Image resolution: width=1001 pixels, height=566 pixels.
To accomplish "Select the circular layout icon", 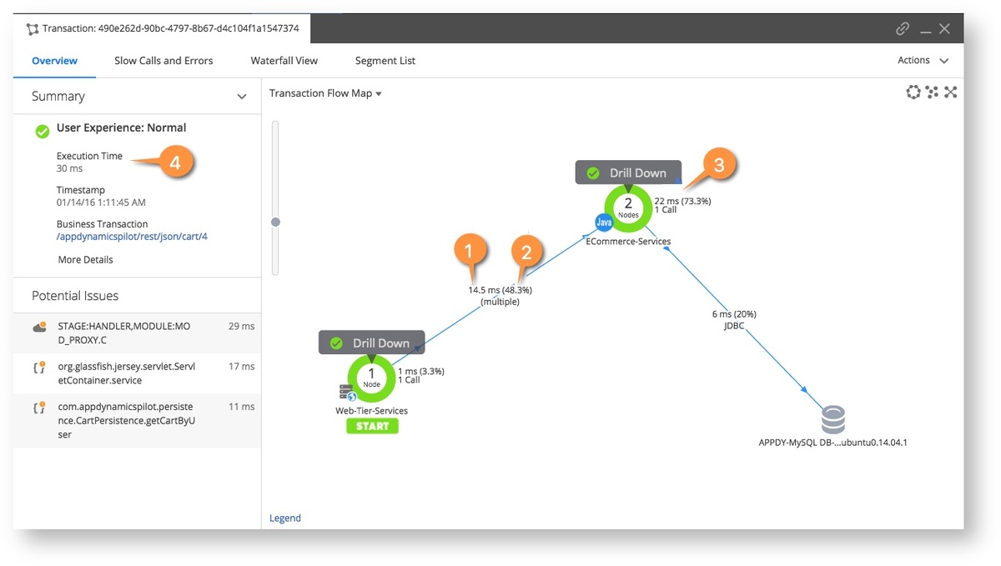I will (x=913, y=92).
